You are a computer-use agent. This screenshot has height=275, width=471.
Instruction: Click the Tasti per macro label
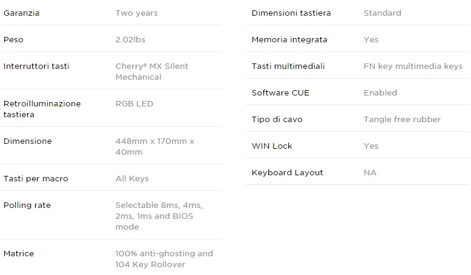pyautogui.click(x=36, y=178)
